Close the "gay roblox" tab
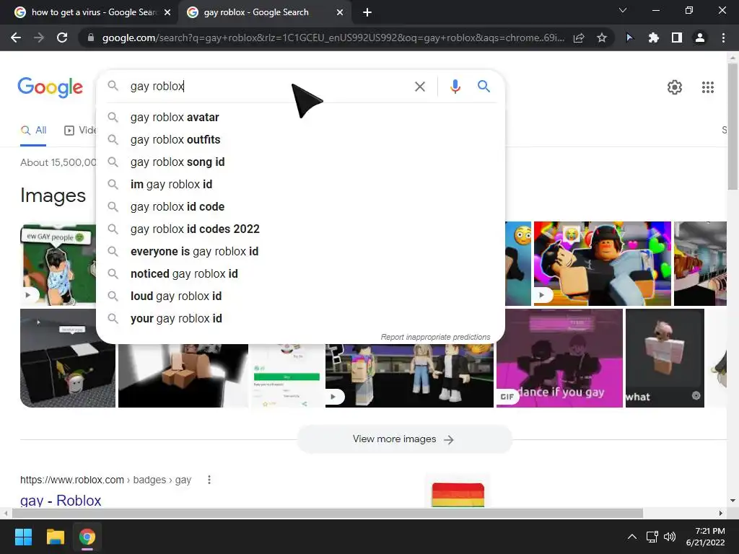The image size is (739, 554). point(340,13)
